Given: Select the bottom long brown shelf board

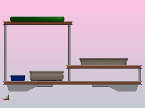Looking at the screenshot, I should tap(72, 83).
